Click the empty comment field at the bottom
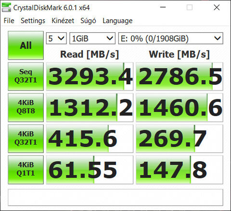231x211 pixels. 115,198
